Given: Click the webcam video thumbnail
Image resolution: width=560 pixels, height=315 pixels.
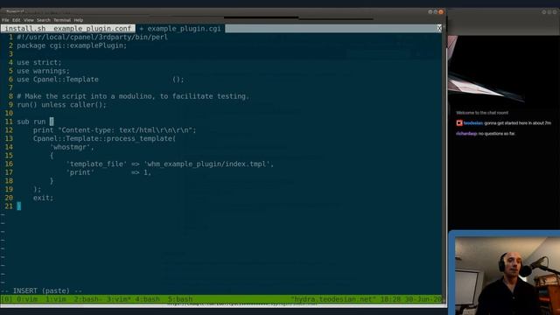Looking at the screenshot, I should (x=507, y=276).
